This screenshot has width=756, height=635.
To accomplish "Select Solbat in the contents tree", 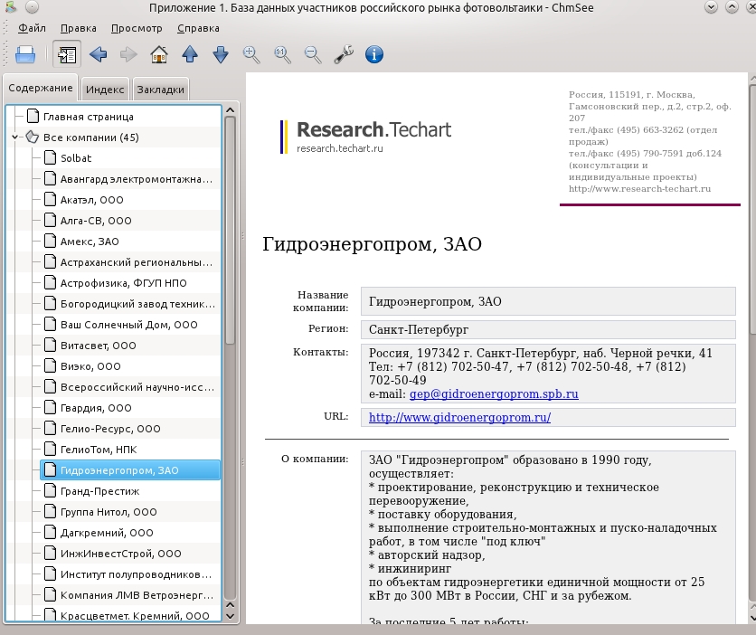I will [76, 158].
